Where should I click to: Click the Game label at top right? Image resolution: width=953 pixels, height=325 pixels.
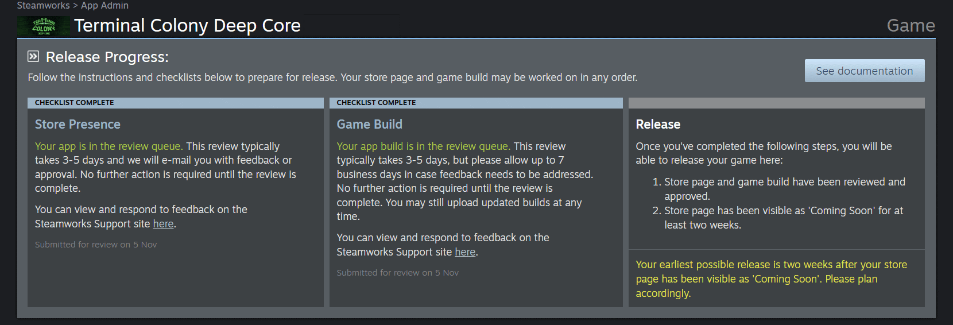[x=911, y=26]
